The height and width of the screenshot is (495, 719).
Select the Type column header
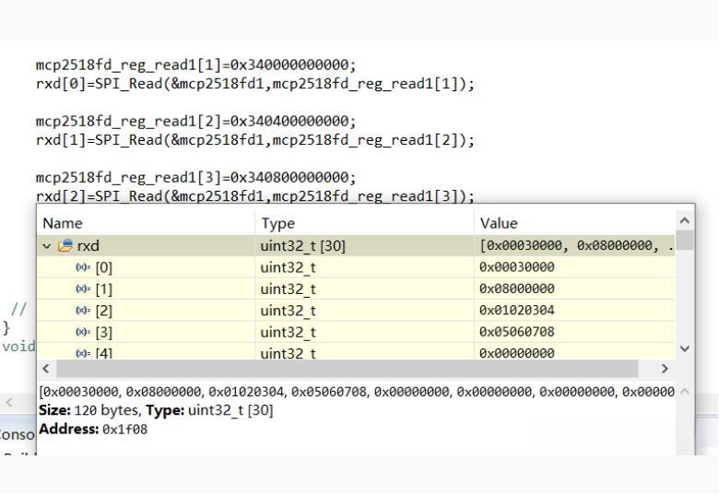(278, 223)
